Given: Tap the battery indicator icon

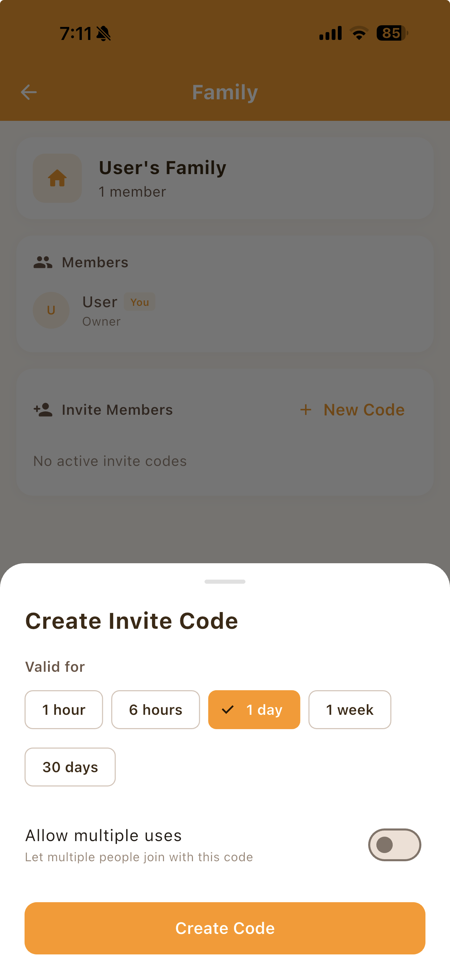Looking at the screenshot, I should [x=392, y=33].
